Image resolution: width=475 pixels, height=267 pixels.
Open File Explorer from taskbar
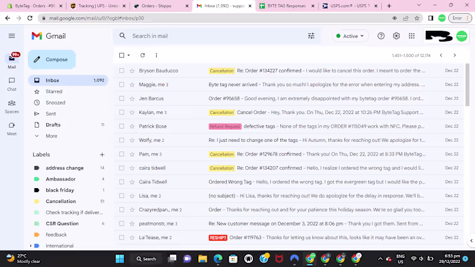[202, 259]
